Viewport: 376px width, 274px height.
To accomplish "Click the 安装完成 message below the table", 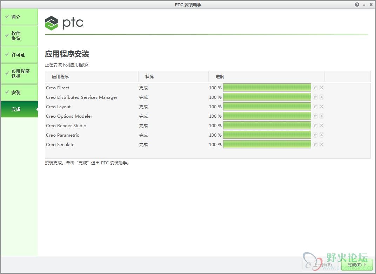I will 87,163.
